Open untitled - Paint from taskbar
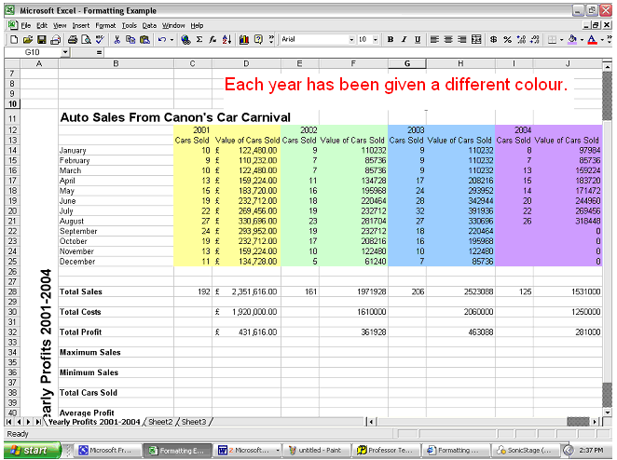Viewport: 617px width, 460px height. 316,450
